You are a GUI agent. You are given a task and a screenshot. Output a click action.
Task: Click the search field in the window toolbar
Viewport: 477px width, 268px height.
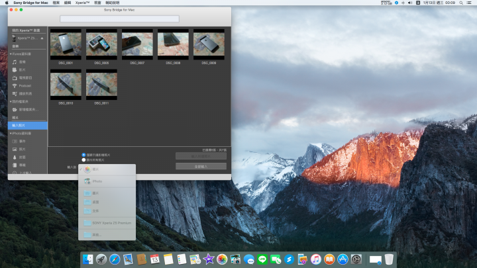tap(119, 19)
